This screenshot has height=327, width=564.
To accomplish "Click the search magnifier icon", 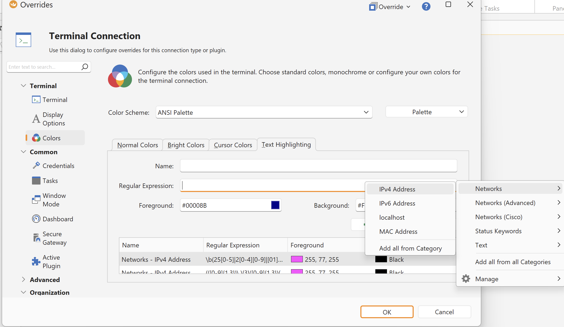I will pos(84,67).
